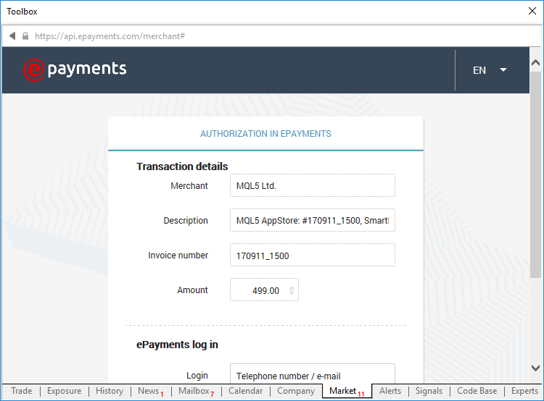544x401 pixels.
Task: Click the EN language label
Action: point(479,70)
